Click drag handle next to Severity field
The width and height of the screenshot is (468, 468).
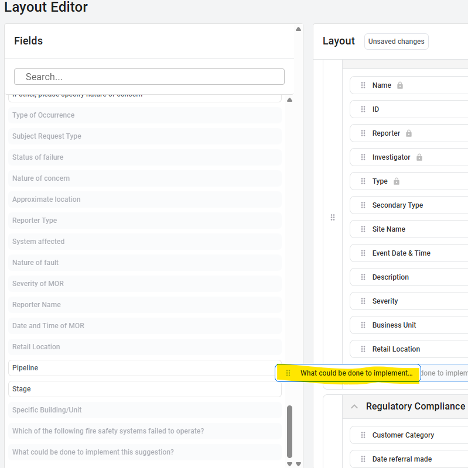(x=363, y=301)
